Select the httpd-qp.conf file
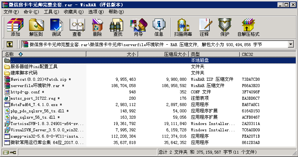The width and height of the screenshot is (298, 157). [25, 92]
